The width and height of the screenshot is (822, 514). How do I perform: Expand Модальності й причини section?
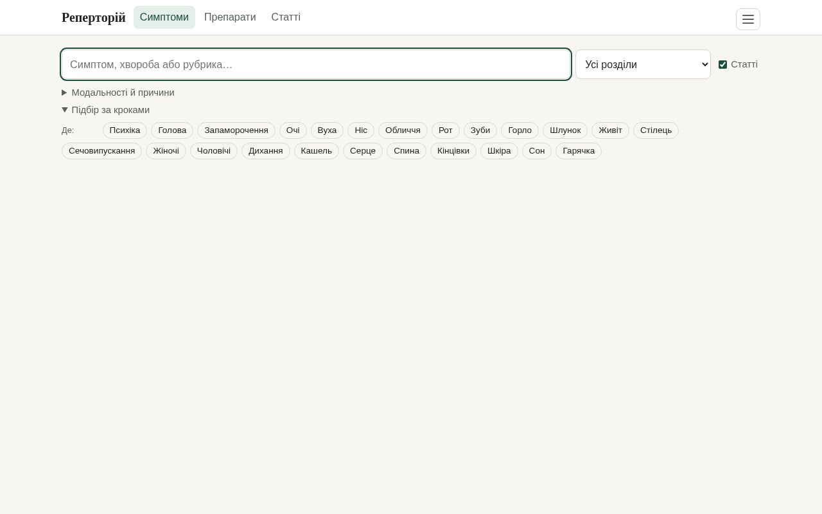coord(118,93)
